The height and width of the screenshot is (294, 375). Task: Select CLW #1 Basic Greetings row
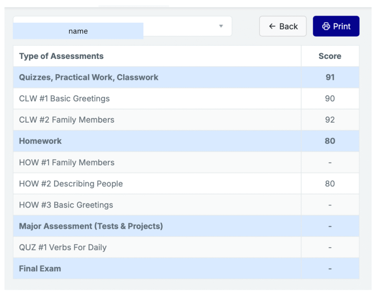point(64,98)
